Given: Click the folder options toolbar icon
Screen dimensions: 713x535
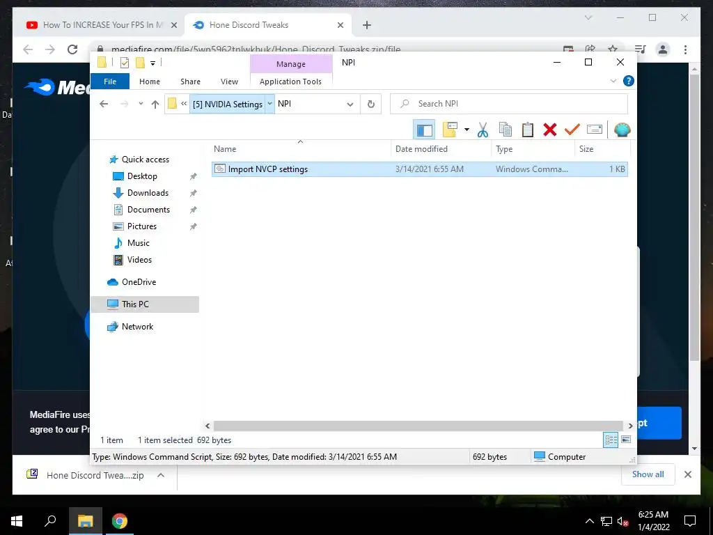Looking at the screenshot, I should pyautogui.click(x=450, y=130).
